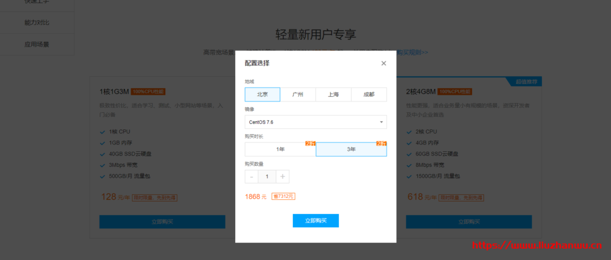
Task: Click the 1868 元 total price
Action: tap(255, 197)
